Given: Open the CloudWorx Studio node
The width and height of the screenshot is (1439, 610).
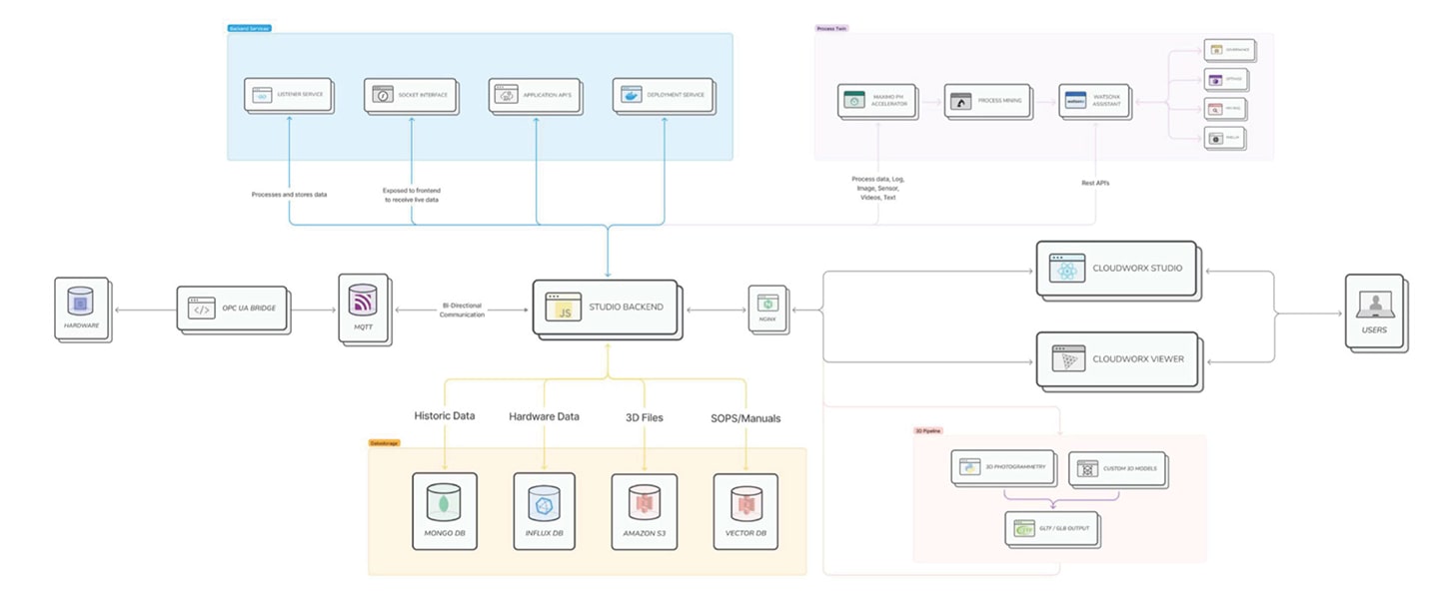Looking at the screenshot, I should 1116,267.
